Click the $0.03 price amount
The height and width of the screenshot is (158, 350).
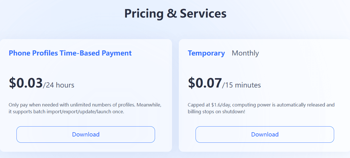click(x=26, y=83)
